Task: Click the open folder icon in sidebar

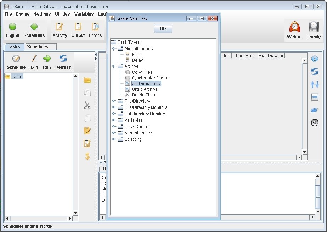Action: [87, 80]
